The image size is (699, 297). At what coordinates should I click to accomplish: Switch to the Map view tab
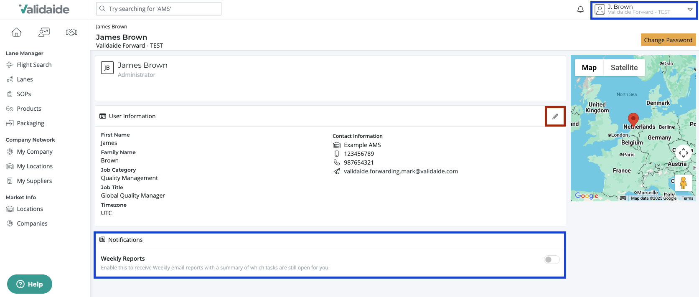(589, 68)
